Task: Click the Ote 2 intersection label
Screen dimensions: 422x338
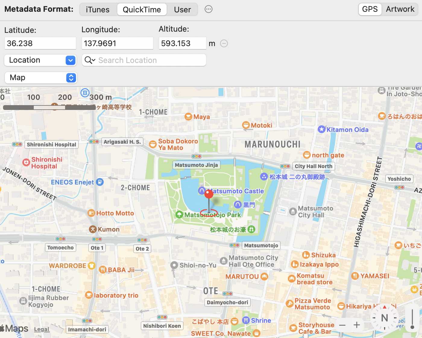Action: point(142,249)
